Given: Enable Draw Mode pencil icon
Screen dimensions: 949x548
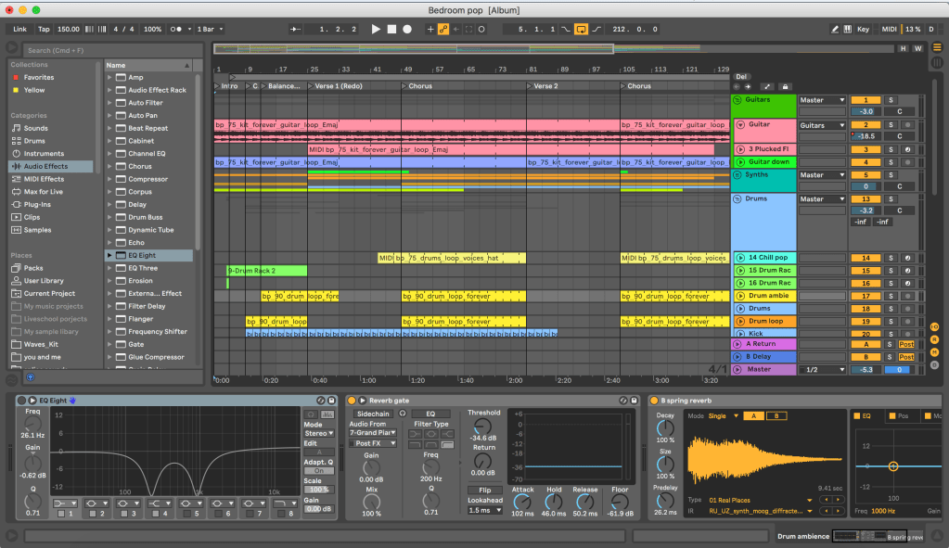Looking at the screenshot, I should click(835, 29).
